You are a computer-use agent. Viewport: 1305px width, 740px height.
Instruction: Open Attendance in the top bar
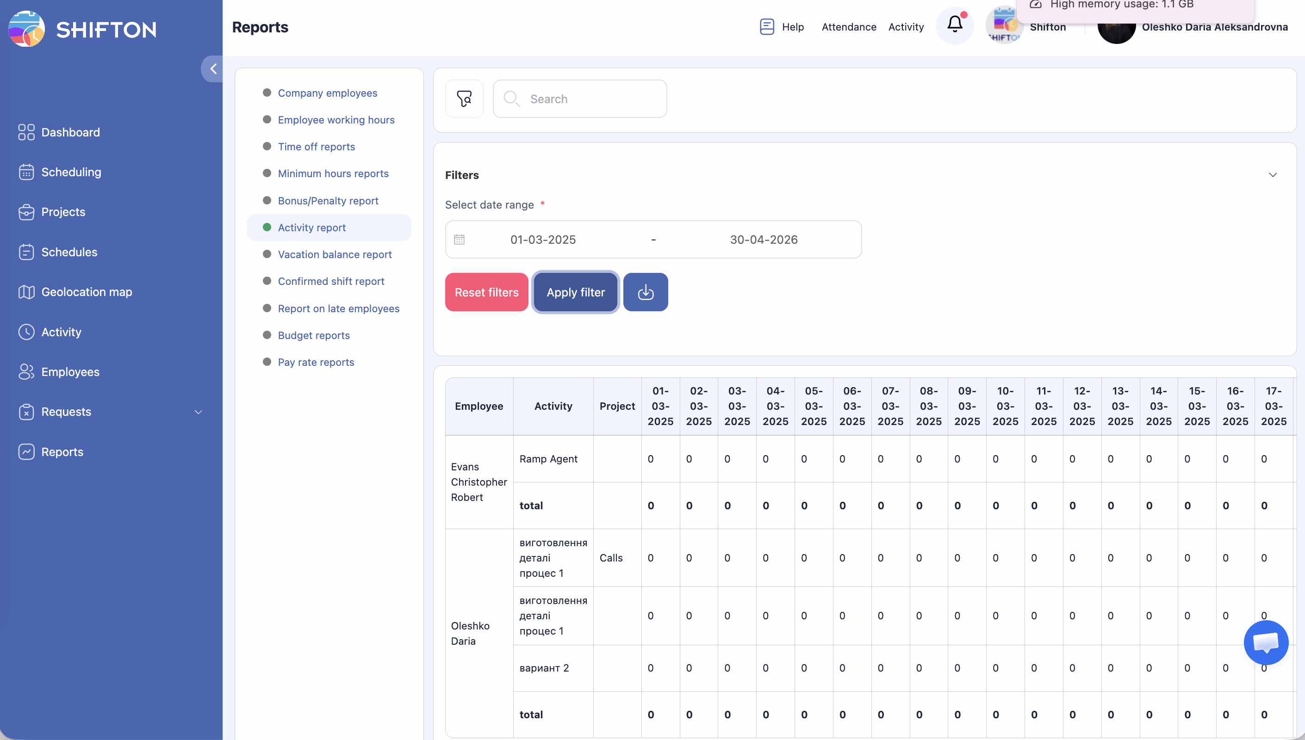848,27
